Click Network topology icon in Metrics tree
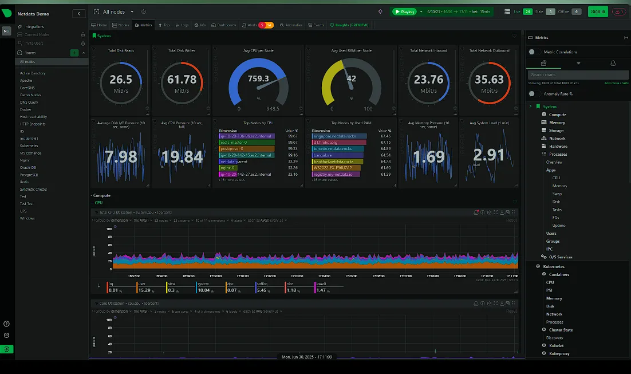The height and width of the screenshot is (374, 631). click(544, 138)
